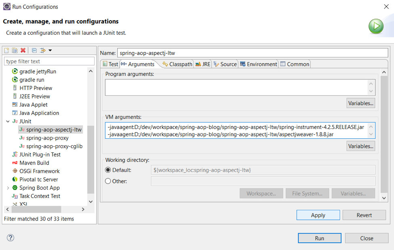Click the Java Application icon
394x250 pixels.
[x=15, y=113]
